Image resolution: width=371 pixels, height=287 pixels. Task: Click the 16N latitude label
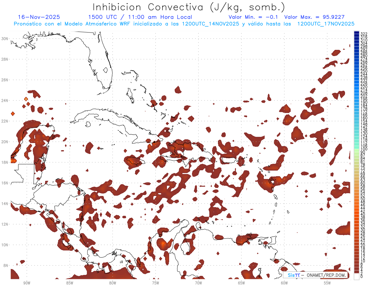[x=5, y=183]
